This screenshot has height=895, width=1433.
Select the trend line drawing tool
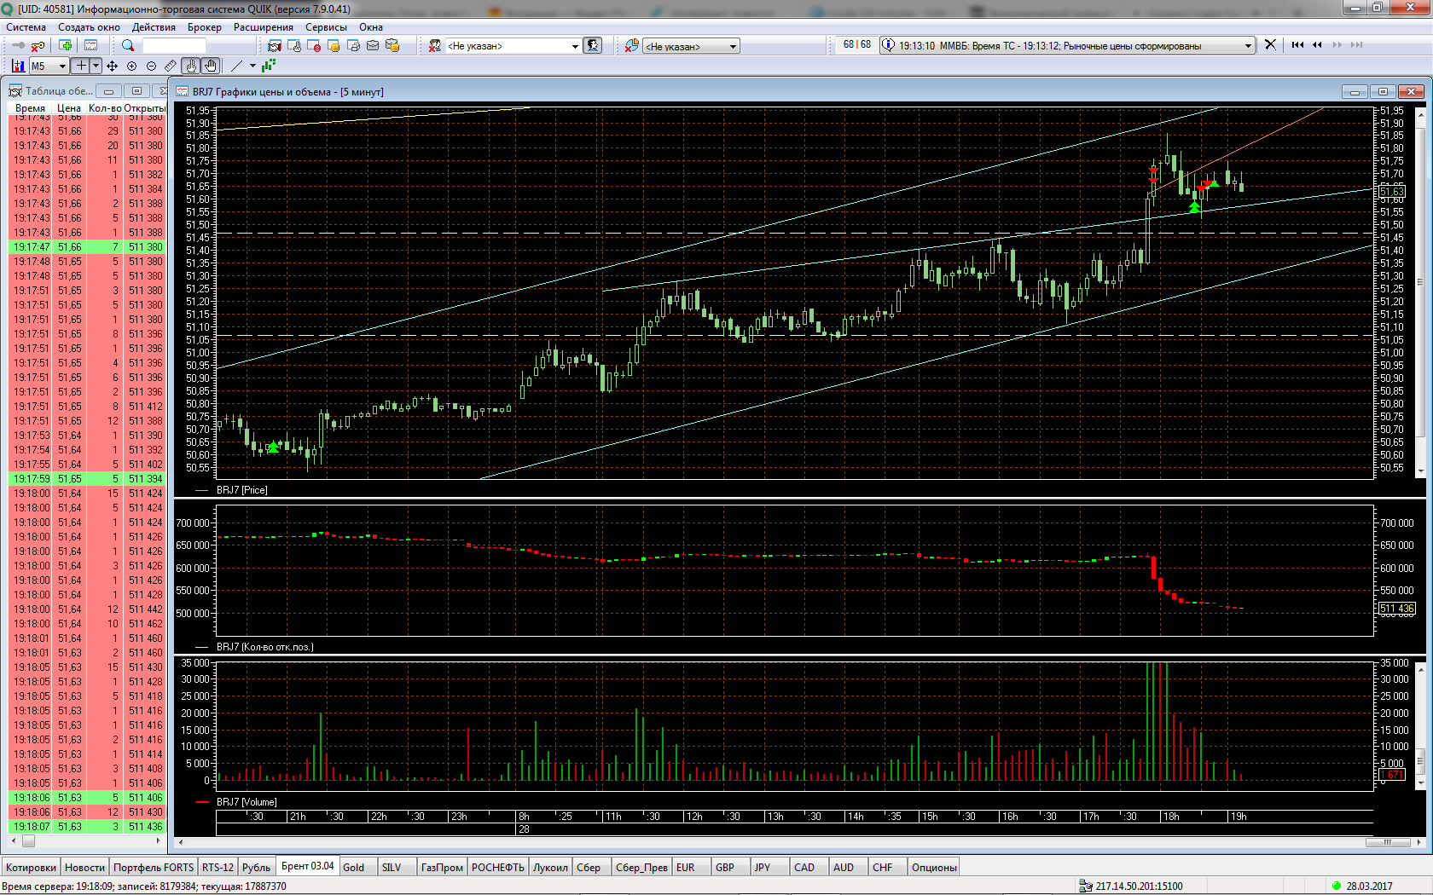236,66
